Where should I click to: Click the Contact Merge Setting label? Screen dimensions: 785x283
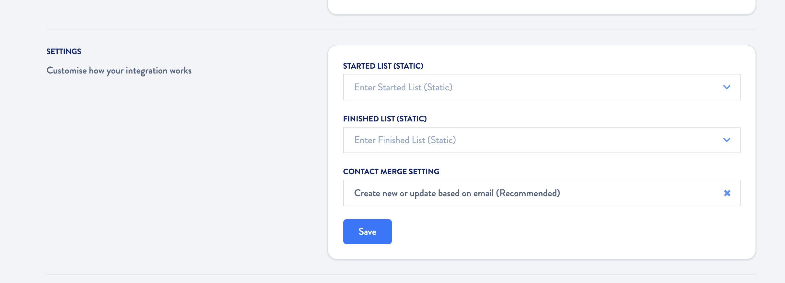pos(391,171)
